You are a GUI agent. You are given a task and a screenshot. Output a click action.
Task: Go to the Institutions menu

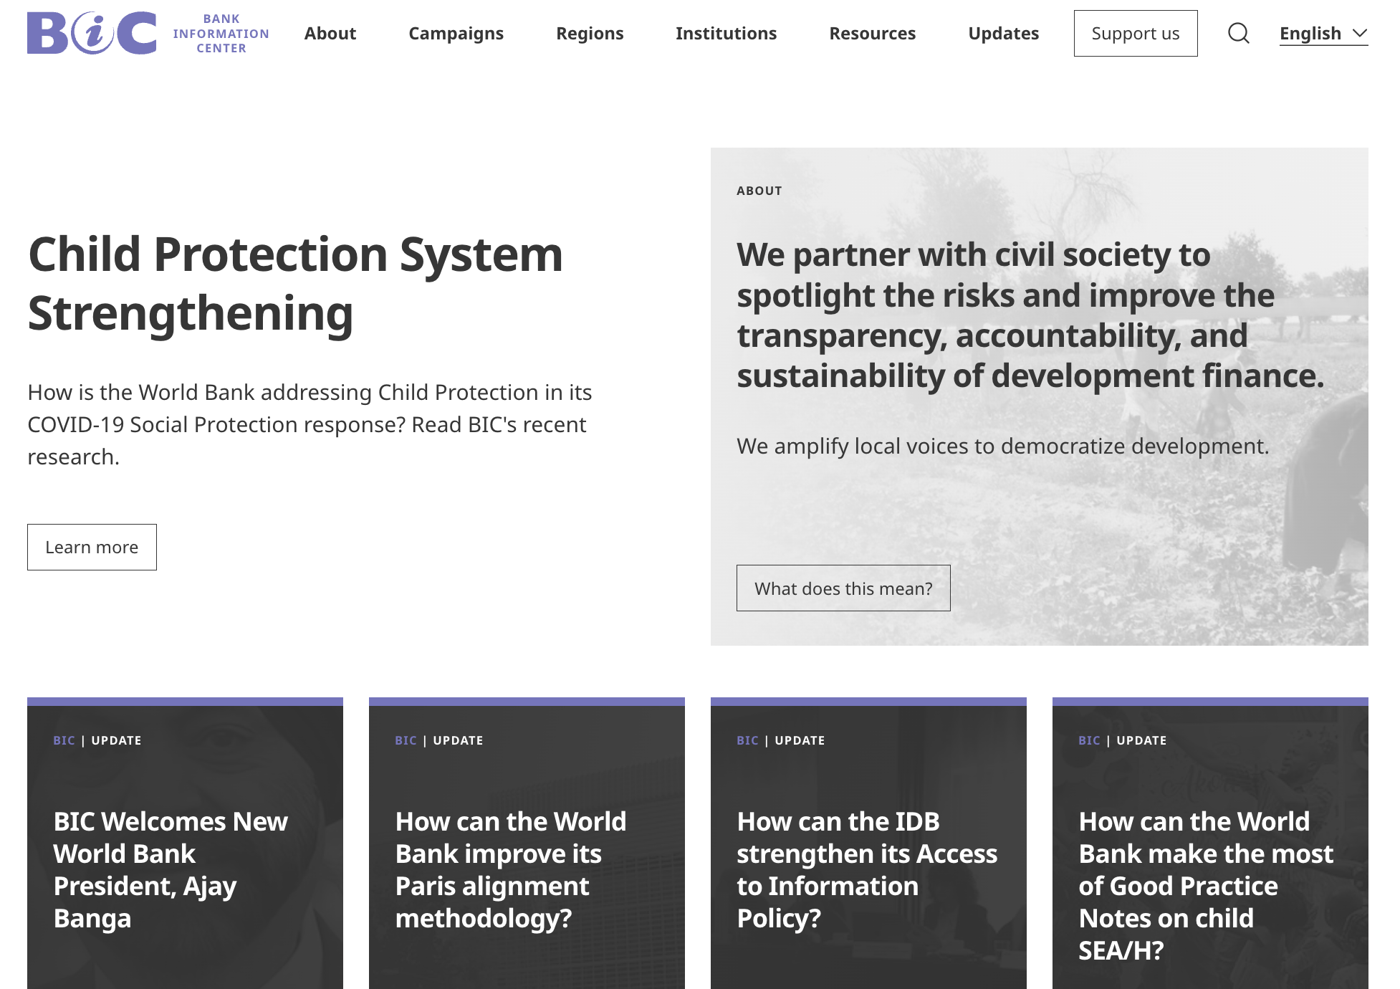tap(726, 34)
